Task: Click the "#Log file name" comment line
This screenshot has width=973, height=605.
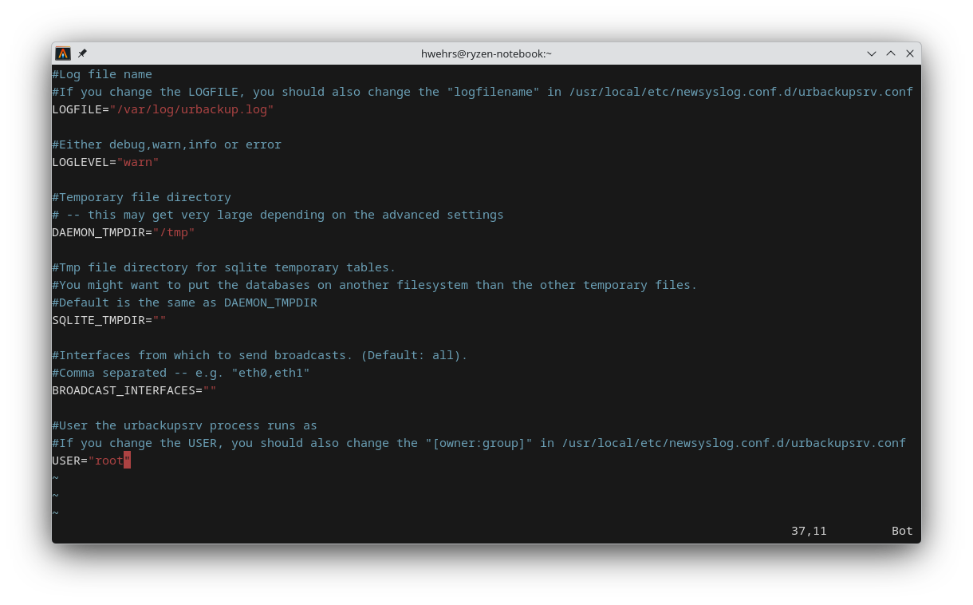Action: point(102,74)
